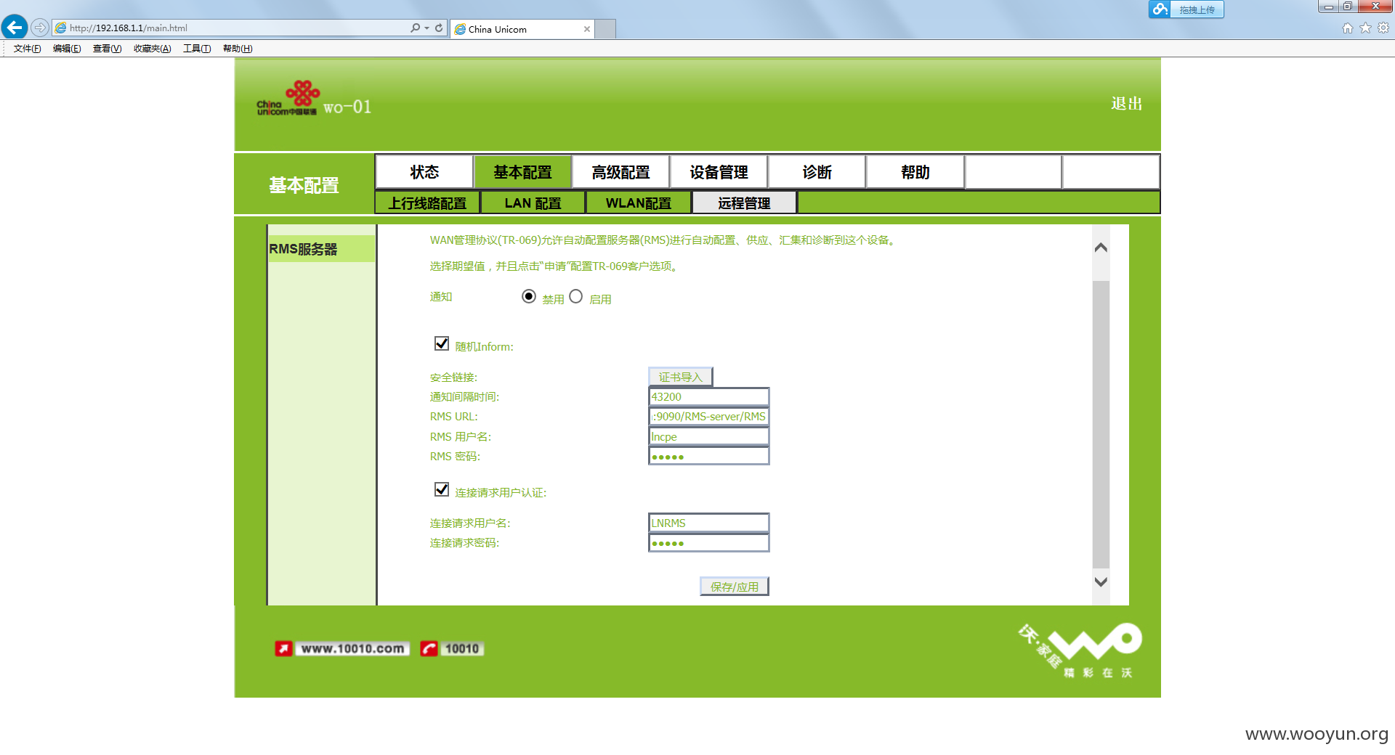Click the vertical scrollbar thumb in content panel
This screenshot has height=755, width=1395.
click(1101, 424)
